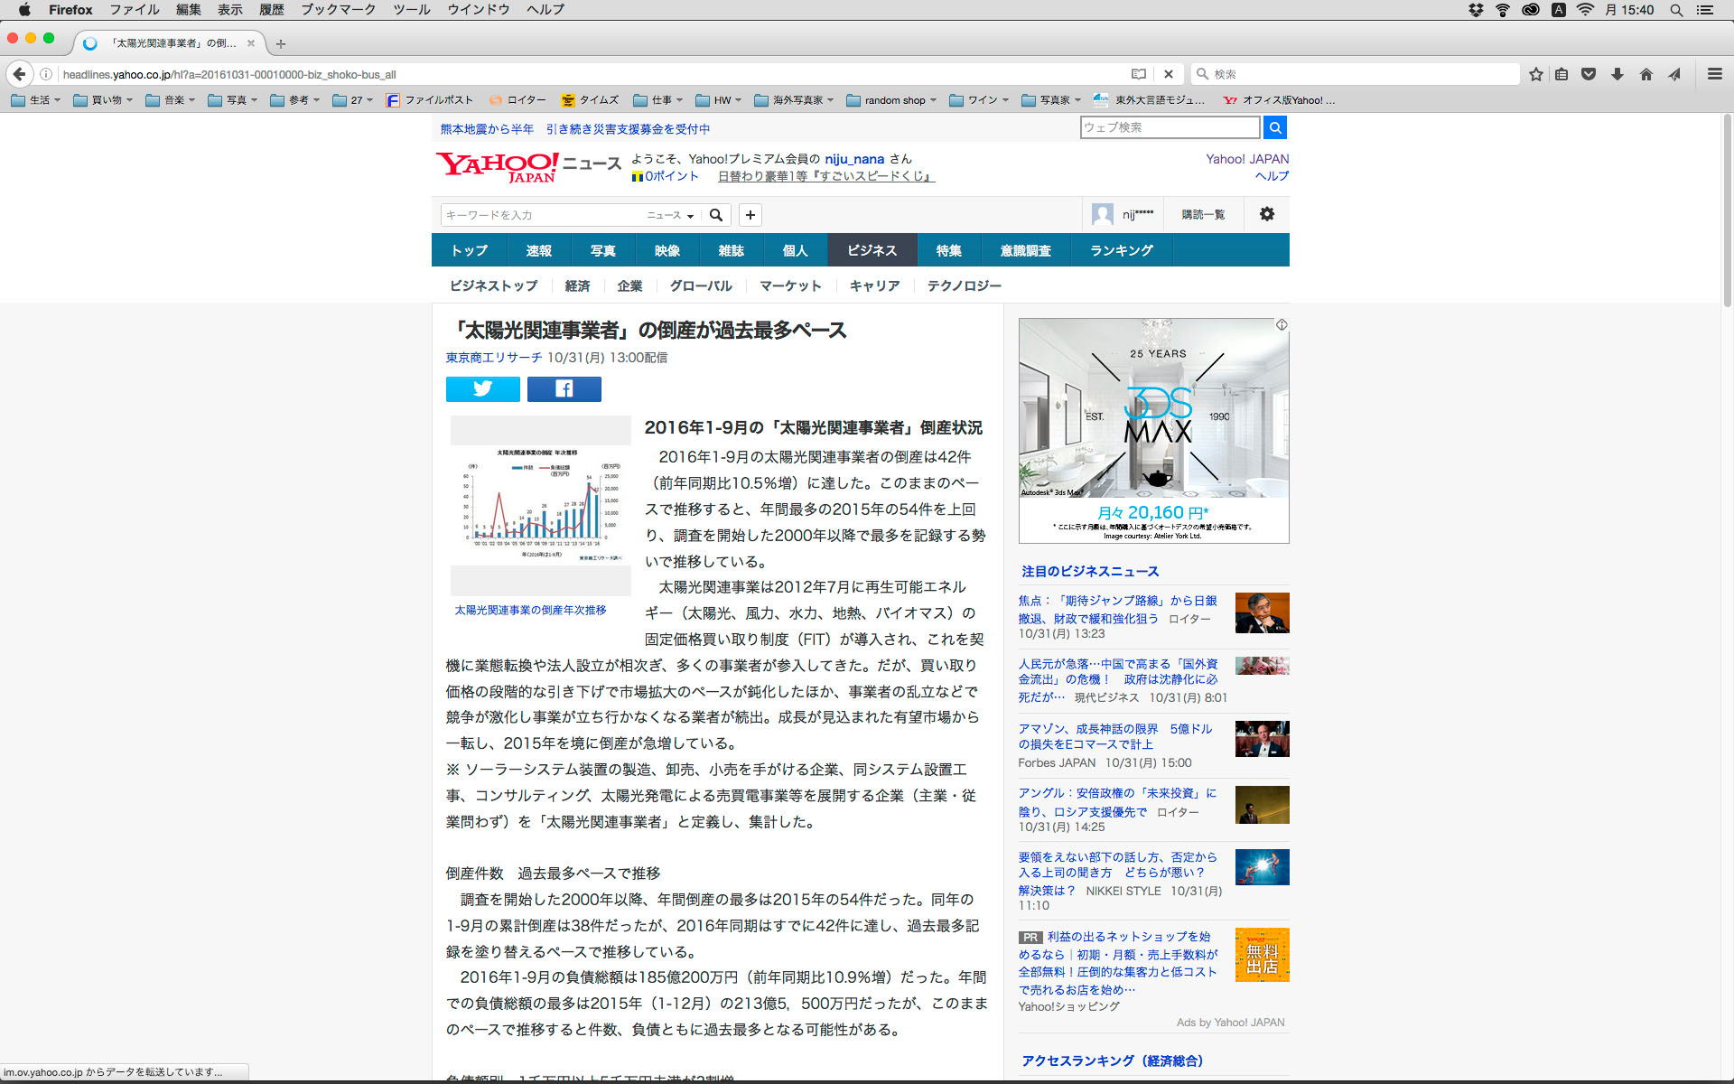This screenshot has width=1734, height=1084.
Task: Open Firefox hamburger menu
Action: tap(1714, 74)
